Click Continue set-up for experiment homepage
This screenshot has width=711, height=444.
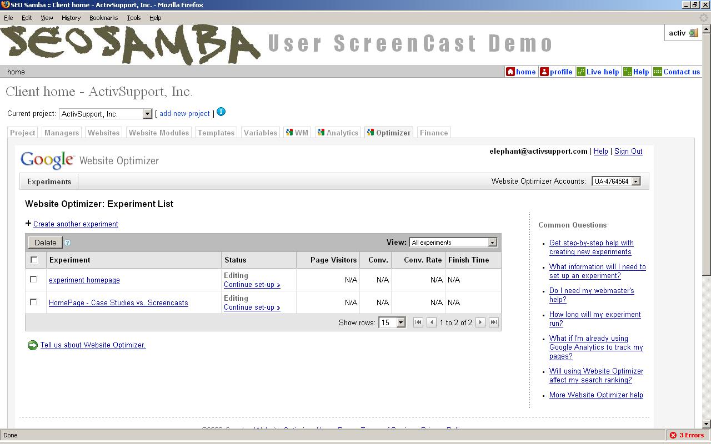pyautogui.click(x=252, y=285)
